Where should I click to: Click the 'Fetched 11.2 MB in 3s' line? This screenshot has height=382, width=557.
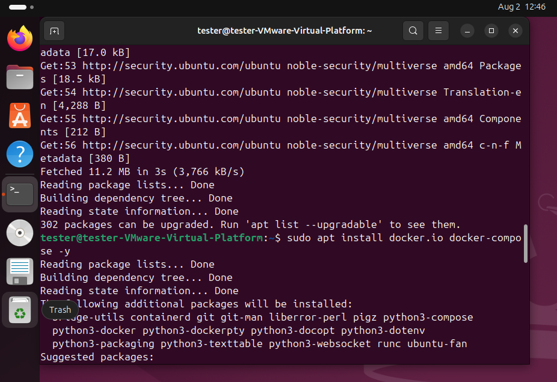[143, 171]
